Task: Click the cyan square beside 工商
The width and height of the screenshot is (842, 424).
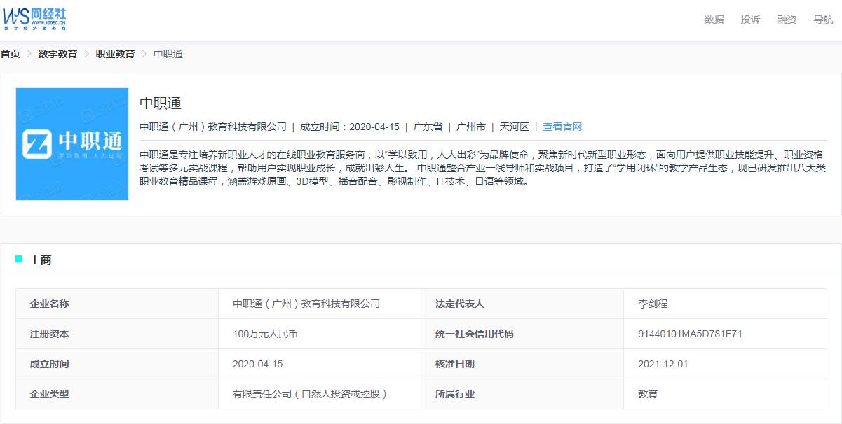Action: point(19,260)
